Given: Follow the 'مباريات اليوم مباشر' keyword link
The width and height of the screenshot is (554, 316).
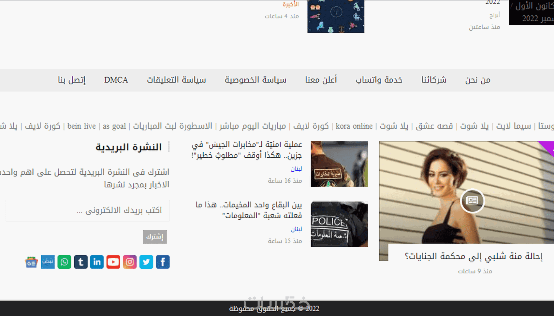Looking at the screenshot, I should coord(253,126).
